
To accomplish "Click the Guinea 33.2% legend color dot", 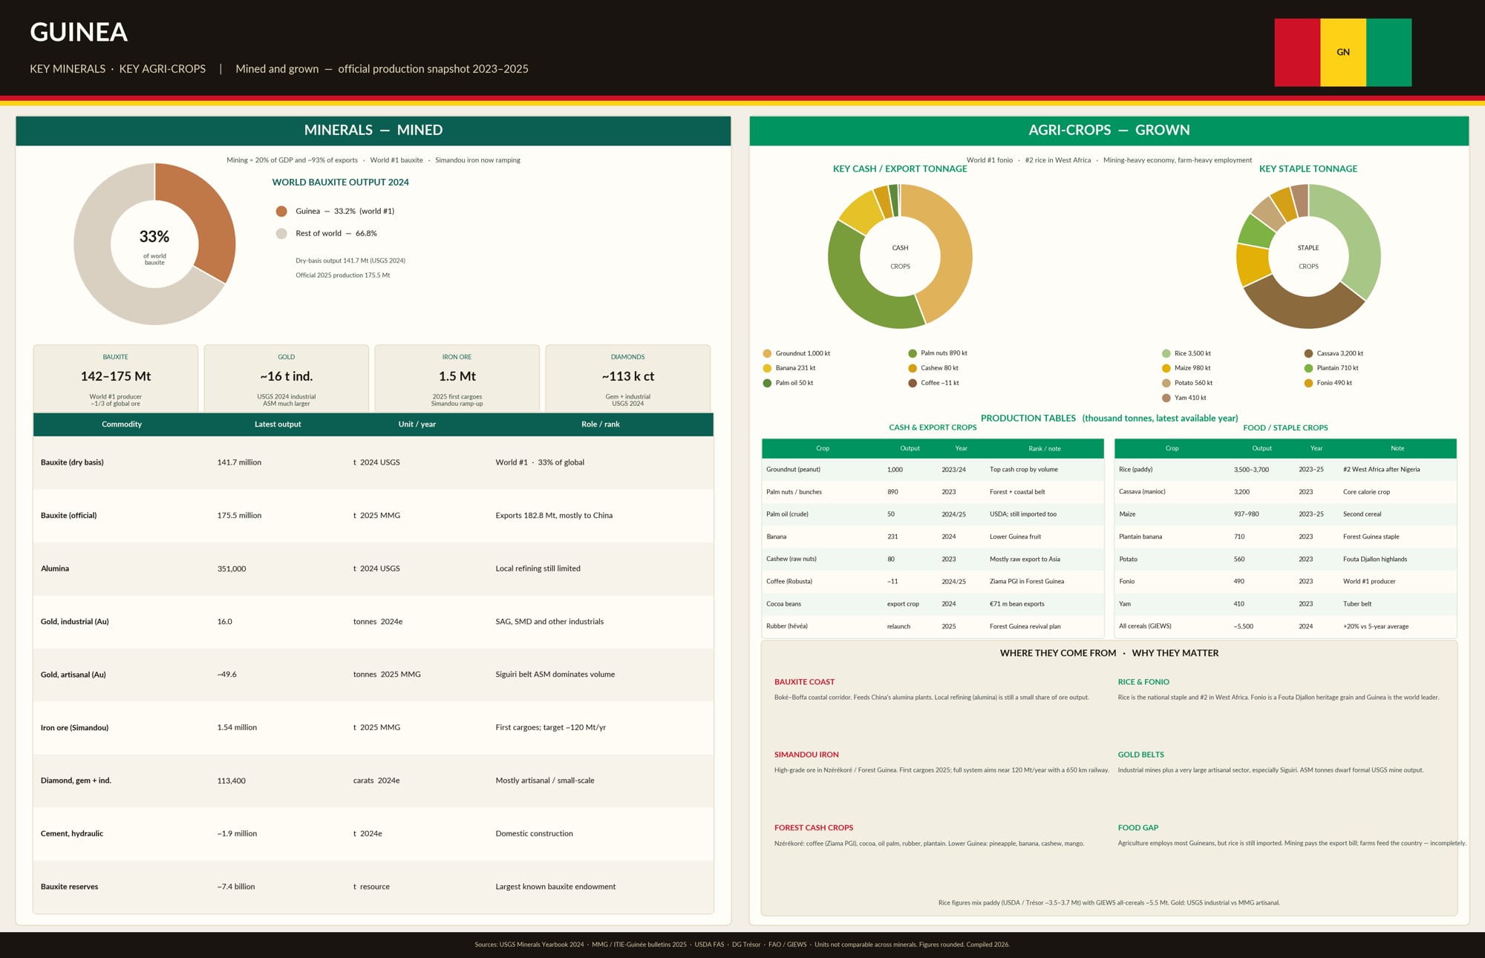I will [x=281, y=211].
